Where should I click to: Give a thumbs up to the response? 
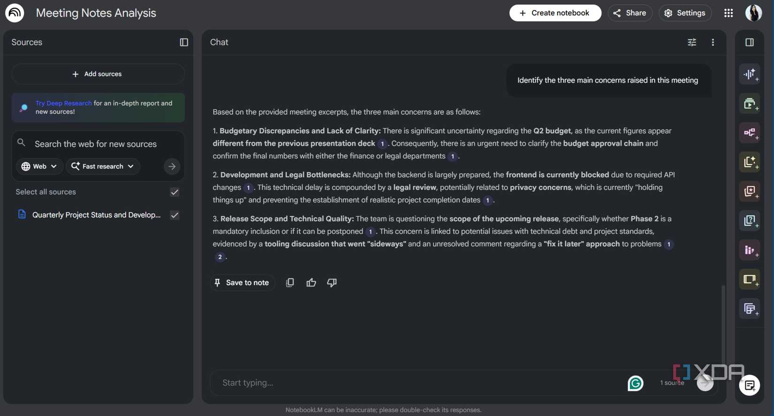tap(311, 282)
